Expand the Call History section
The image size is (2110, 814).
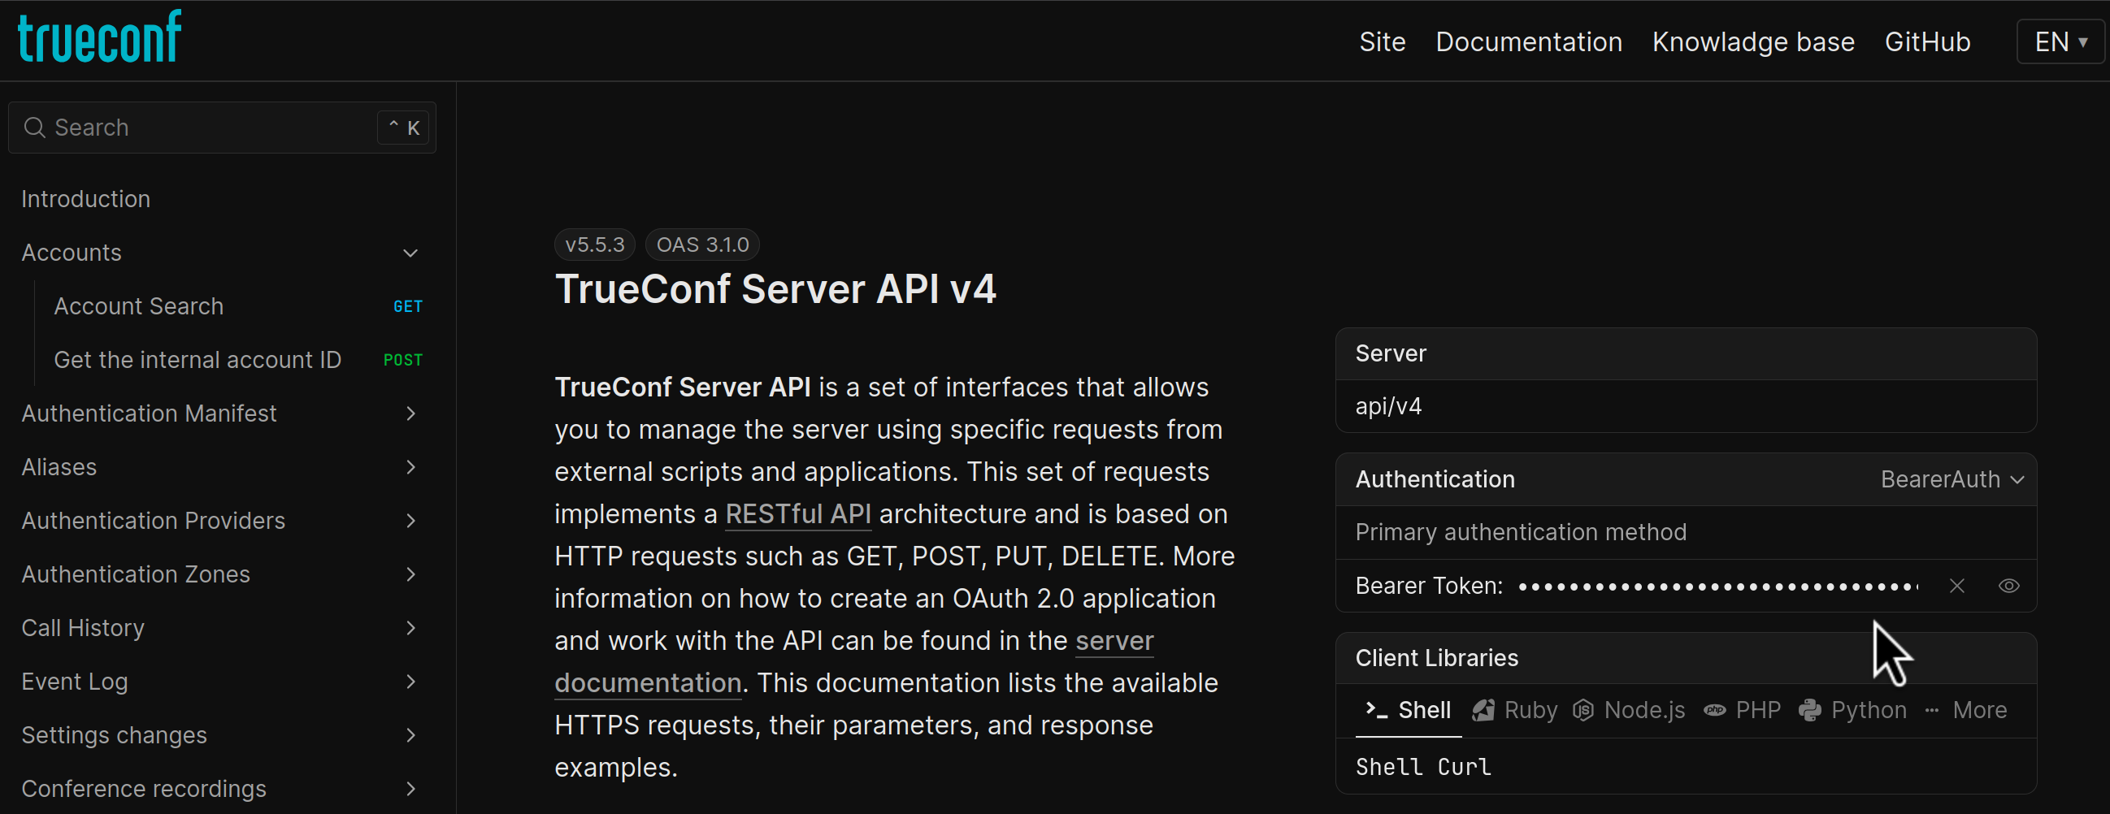tap(410, 627)
